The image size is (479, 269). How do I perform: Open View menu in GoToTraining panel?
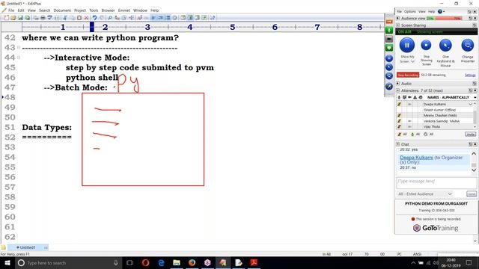[422, 12]
